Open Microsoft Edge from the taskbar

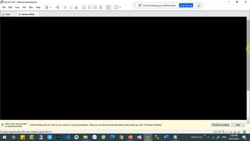(112, 137)
